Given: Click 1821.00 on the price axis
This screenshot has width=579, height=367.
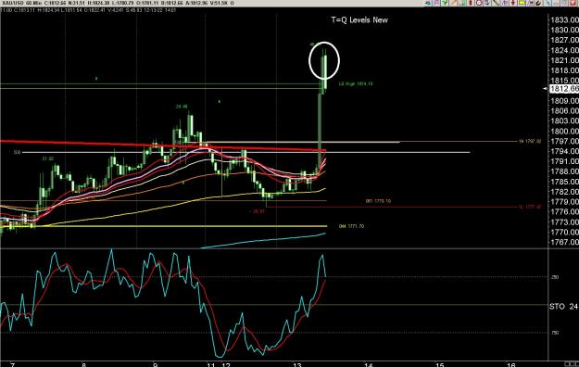Looking at the screenshot, I should tap(564, 60).
